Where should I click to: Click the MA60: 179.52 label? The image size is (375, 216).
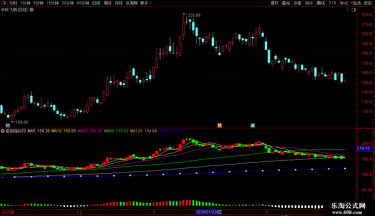click(116, 131)
